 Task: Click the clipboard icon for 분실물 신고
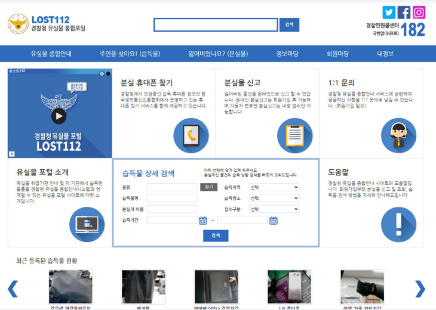294,135
